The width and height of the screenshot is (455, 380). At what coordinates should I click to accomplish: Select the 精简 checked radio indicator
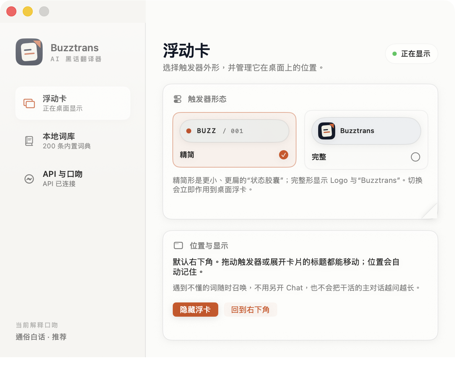[x=284, y=155]
